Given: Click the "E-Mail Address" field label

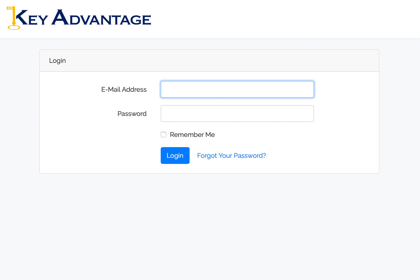Looking at the screenshot, I should pos(124,89).
